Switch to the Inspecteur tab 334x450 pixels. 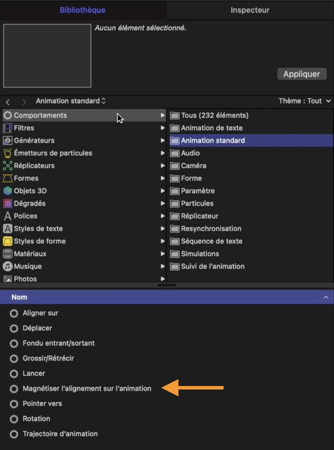point(250,10)
